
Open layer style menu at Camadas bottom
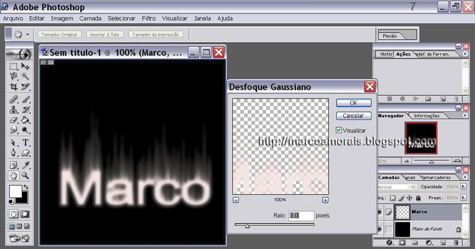click(390, 243)
